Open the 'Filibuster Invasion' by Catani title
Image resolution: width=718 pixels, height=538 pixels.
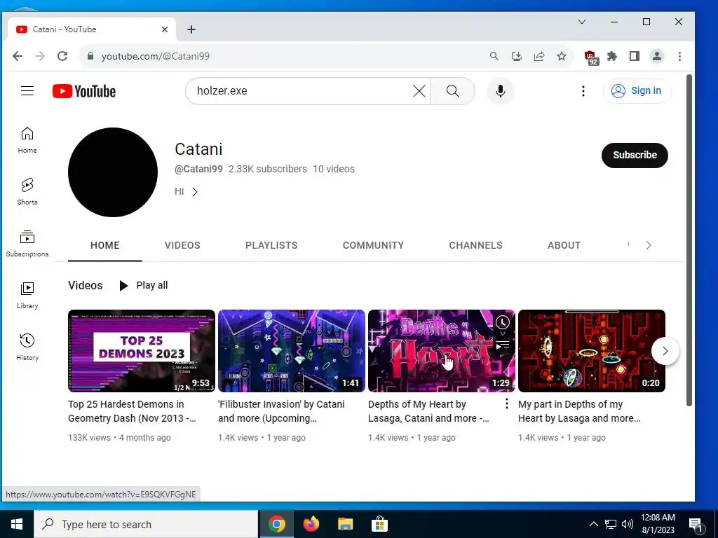tap(281, 411)
